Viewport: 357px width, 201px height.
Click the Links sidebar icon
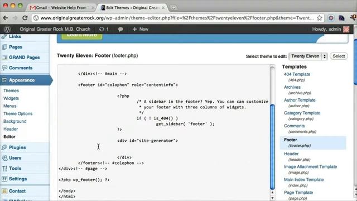coord(4,36)
